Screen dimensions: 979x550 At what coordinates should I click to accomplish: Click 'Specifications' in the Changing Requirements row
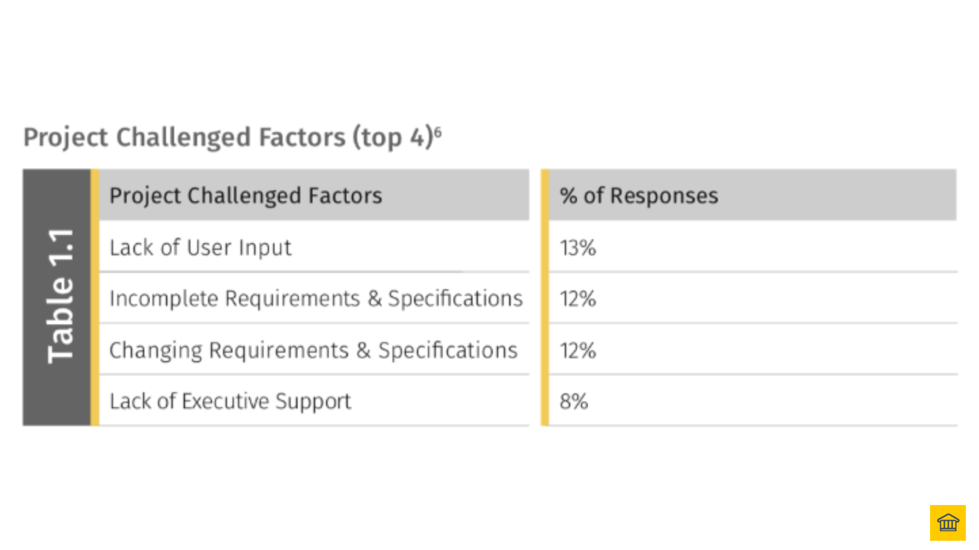pyautogui.click(x=448, y=350)
